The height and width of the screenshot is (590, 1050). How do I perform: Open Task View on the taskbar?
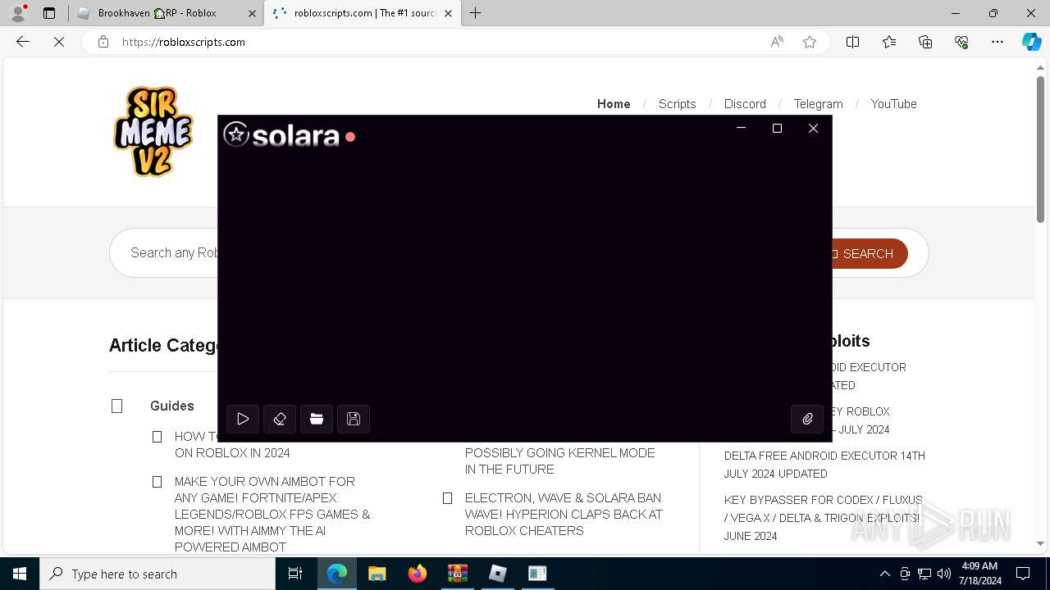click(295, 574)
